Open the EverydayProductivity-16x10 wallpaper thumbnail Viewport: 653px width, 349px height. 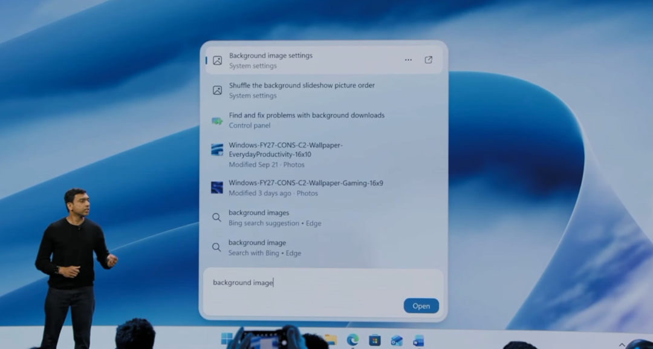tap(217, 150)
